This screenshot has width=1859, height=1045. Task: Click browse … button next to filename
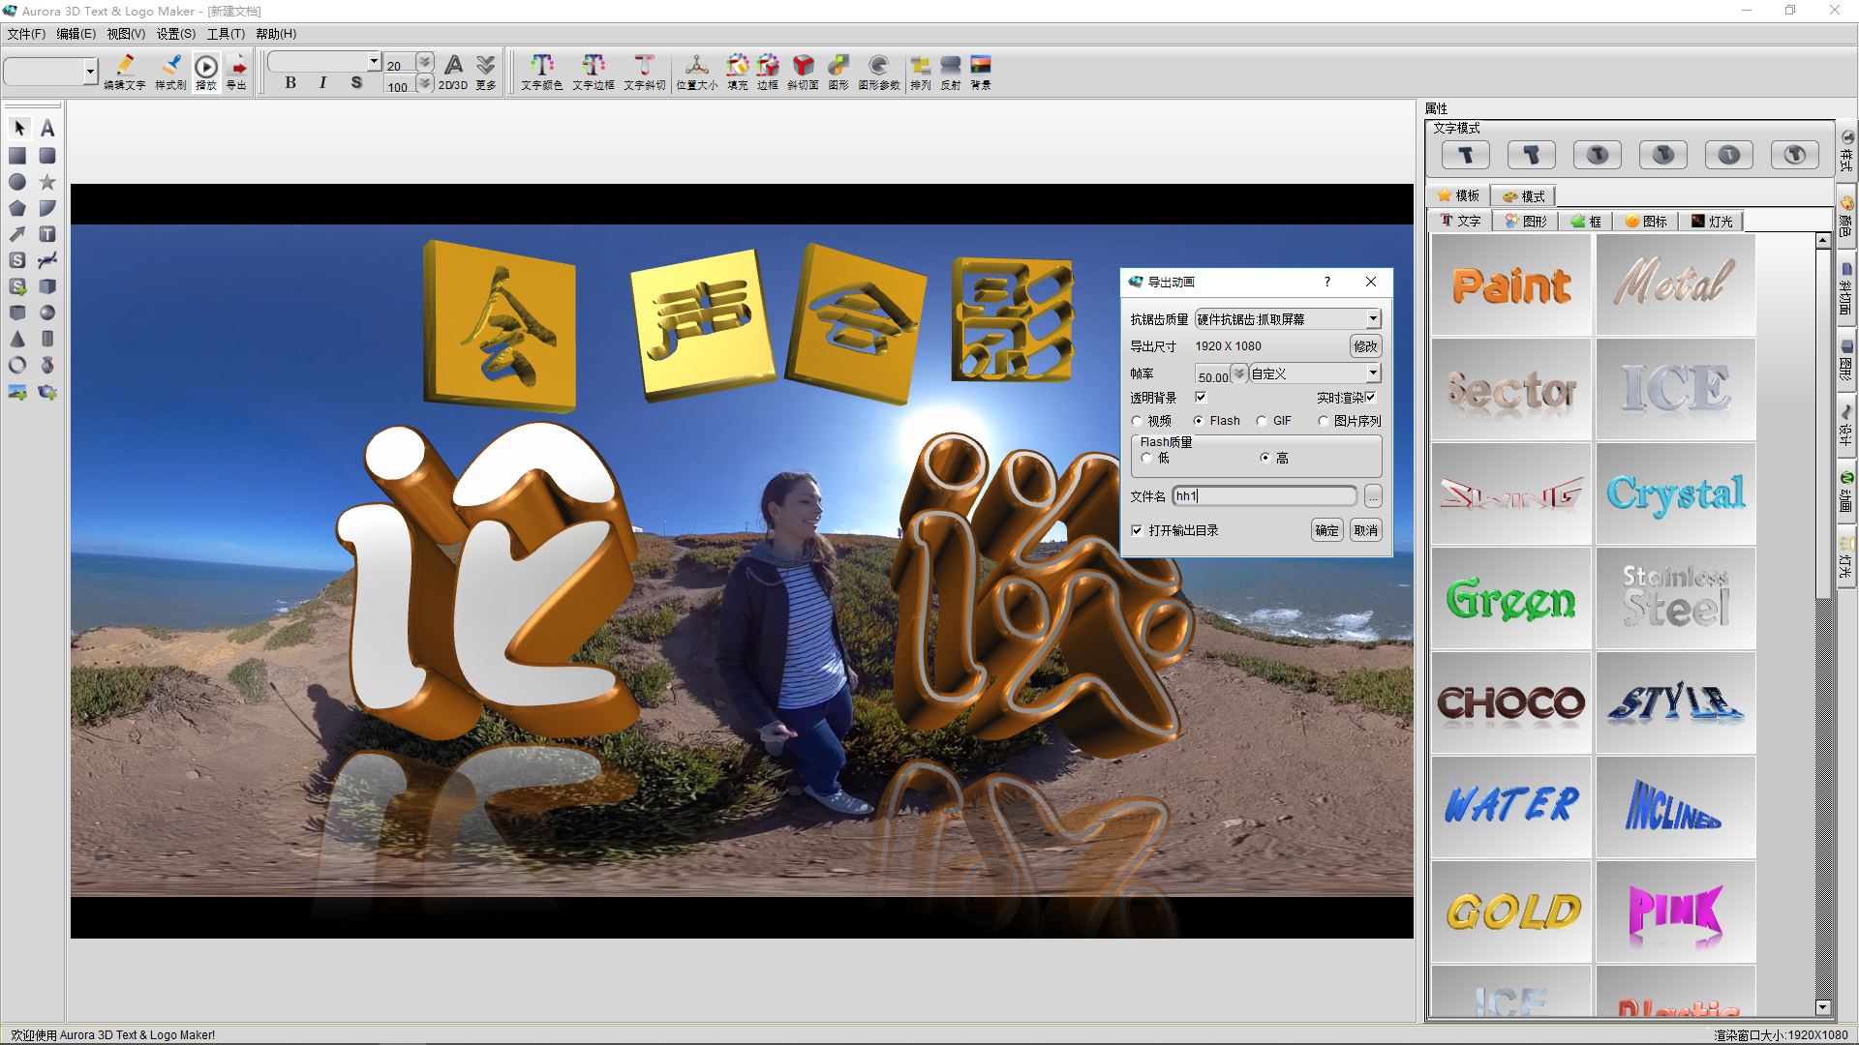click(x=1373, y=496)
